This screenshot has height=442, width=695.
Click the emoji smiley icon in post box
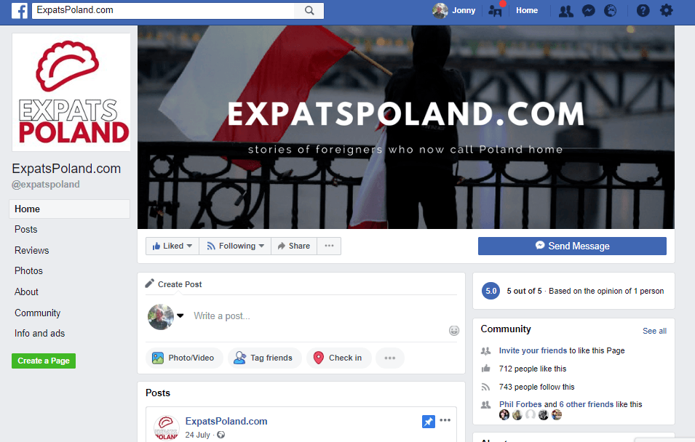tap(454, 330)
